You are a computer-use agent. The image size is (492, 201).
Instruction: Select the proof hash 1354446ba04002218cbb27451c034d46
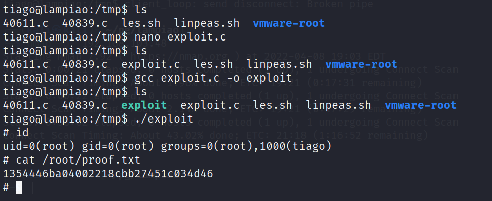pos(108,173)
